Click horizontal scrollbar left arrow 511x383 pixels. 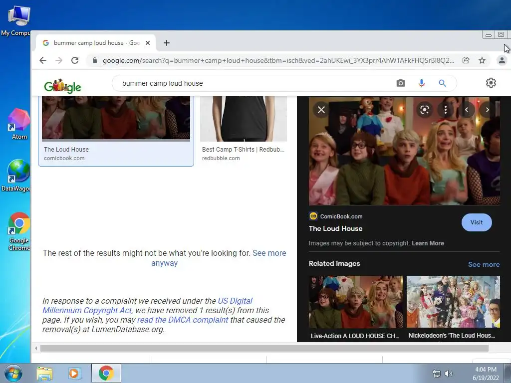tap(36, 348)
